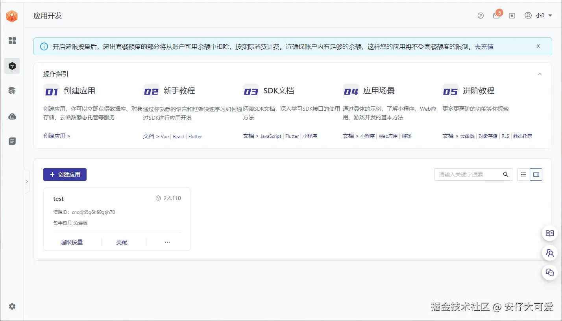
Task: Click the yuan billing icon in header
Action: [x=512, y=16]
